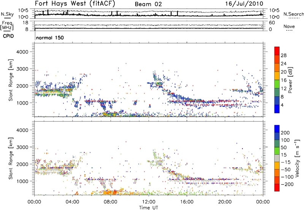Click the '16:00' time axis label

click(187, 202)
